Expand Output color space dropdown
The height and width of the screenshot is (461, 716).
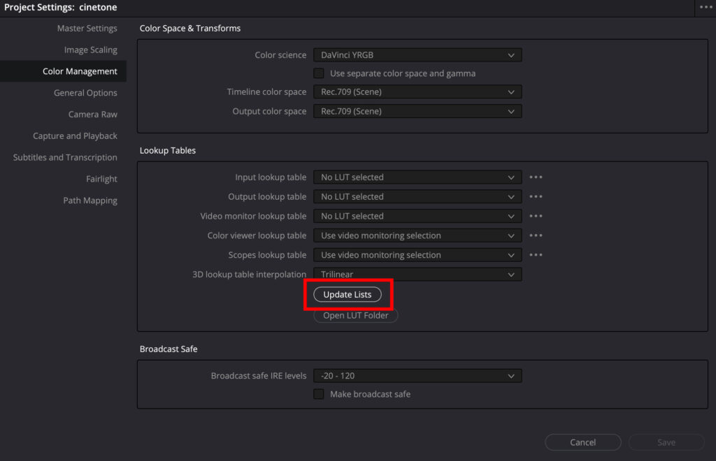click(x=417, y=112)
